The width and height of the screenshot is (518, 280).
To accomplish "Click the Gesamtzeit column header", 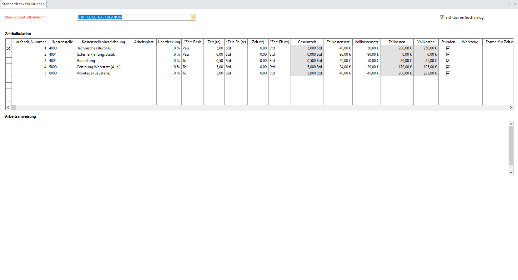I will [307, 42].
